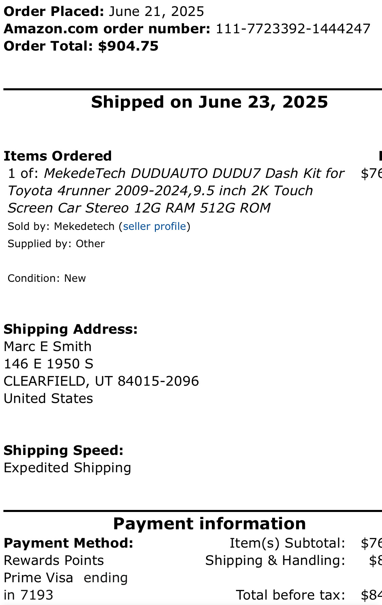This screenshot has height=605, width=382.
Task: Click the Rewards Points payment entry
Action: pos(54,561)
